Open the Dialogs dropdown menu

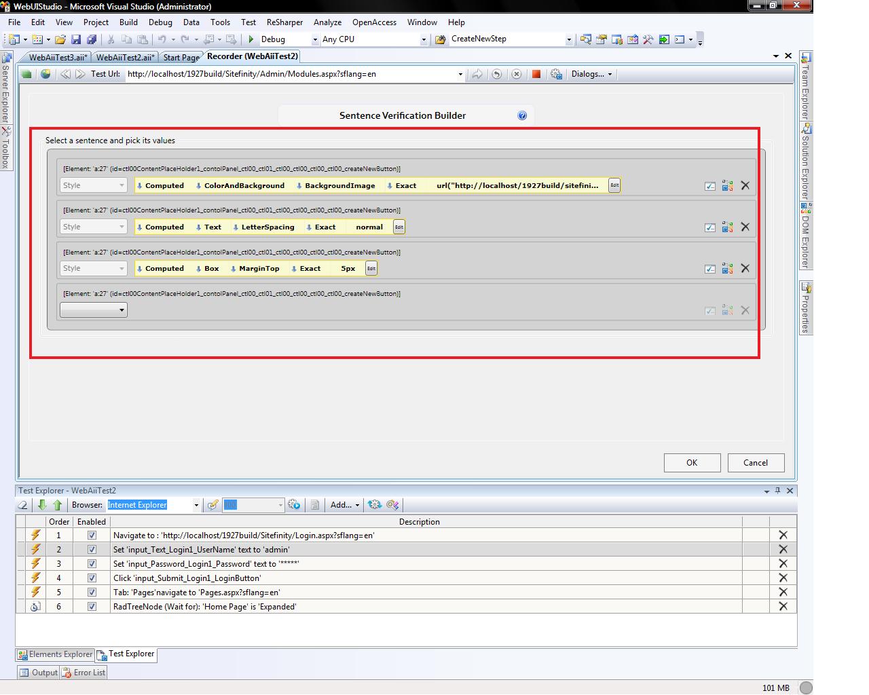[x=591, y=74]
